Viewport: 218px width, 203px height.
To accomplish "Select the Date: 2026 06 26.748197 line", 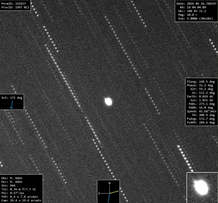I will click(196, 4).
